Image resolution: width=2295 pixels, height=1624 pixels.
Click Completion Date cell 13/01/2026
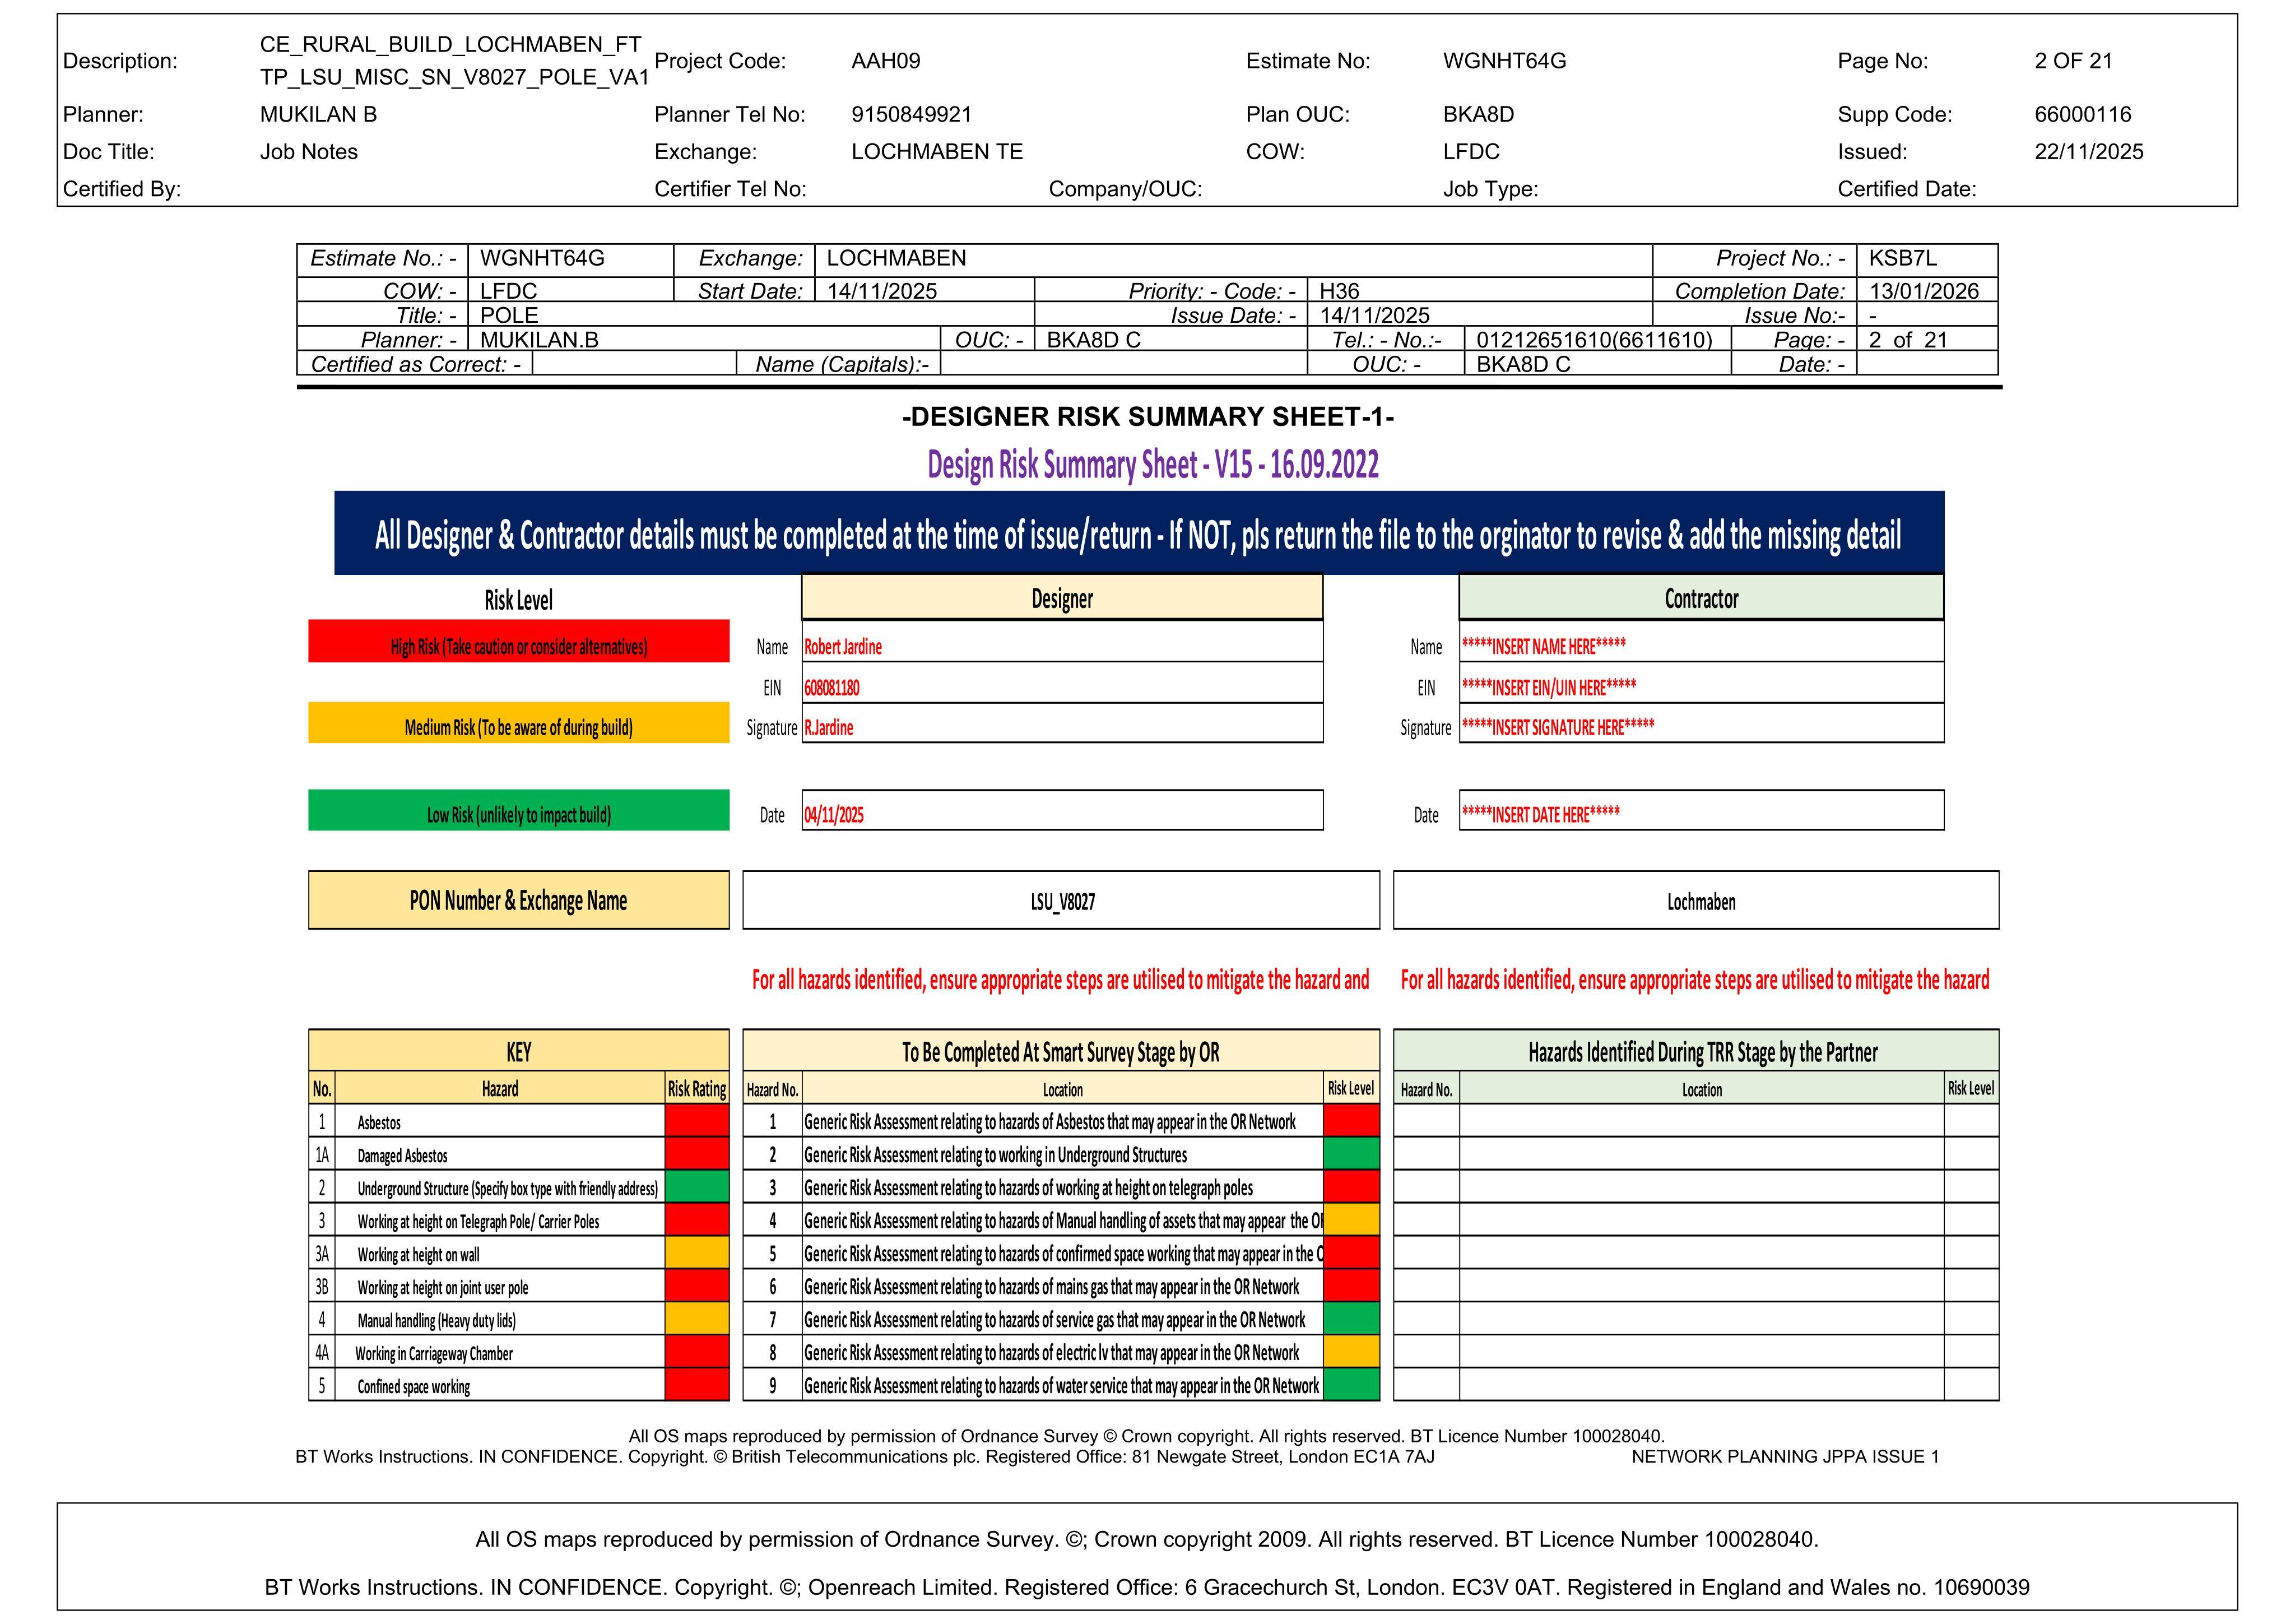coord(1927,291)
